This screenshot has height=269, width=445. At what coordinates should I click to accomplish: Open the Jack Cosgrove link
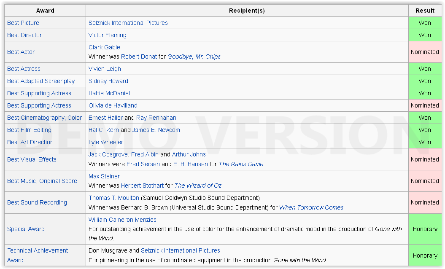click(108, 154)
